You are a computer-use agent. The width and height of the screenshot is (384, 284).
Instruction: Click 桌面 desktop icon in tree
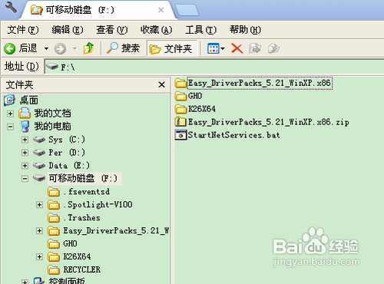[10, 100]
